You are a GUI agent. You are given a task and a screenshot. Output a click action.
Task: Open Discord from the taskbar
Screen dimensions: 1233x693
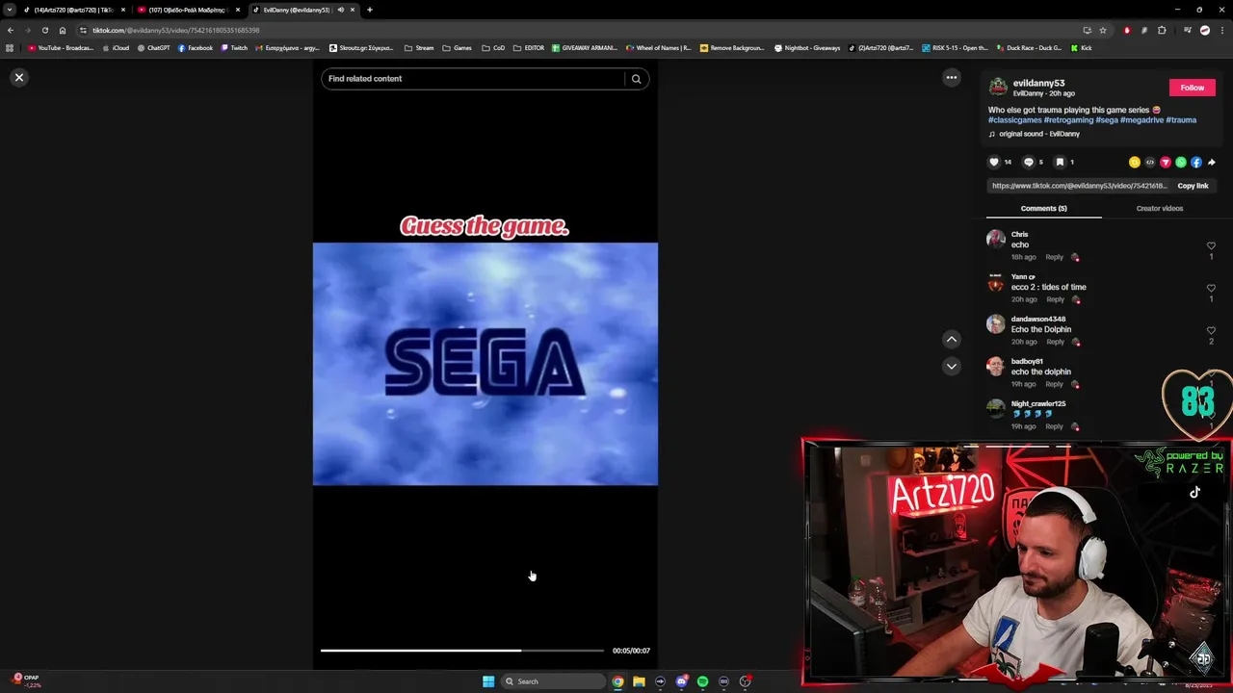(681, 681)
